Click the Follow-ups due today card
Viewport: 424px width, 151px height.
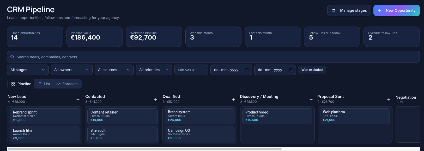pos(332,37)
